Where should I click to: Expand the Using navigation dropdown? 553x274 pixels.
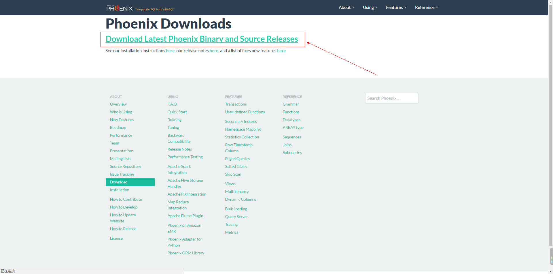pos(370,7)
